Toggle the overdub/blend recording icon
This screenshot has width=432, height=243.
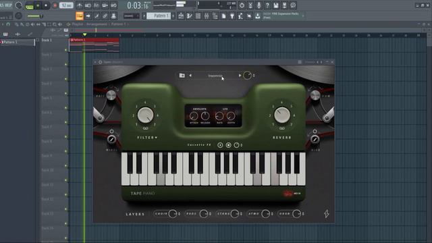tap(105, 5)
